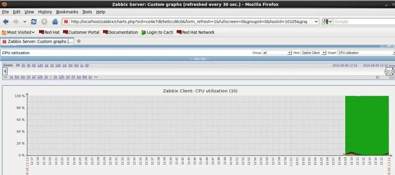Open the Login to Cacti bookmark
The width and height of the screenshot is (395, 175).
click(157, 32)
